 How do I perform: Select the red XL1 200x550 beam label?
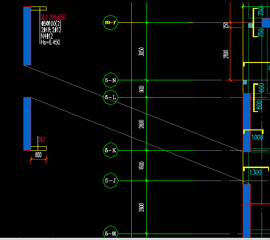(x=53, y=17)
